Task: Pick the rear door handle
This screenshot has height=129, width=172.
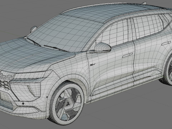Action: (166, 43)
